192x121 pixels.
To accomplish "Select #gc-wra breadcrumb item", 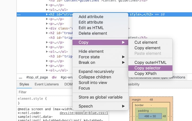I will 67,77.
